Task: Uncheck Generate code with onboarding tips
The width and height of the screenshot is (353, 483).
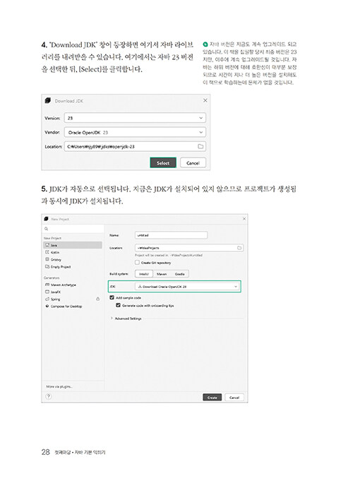Action: point(118,305)
